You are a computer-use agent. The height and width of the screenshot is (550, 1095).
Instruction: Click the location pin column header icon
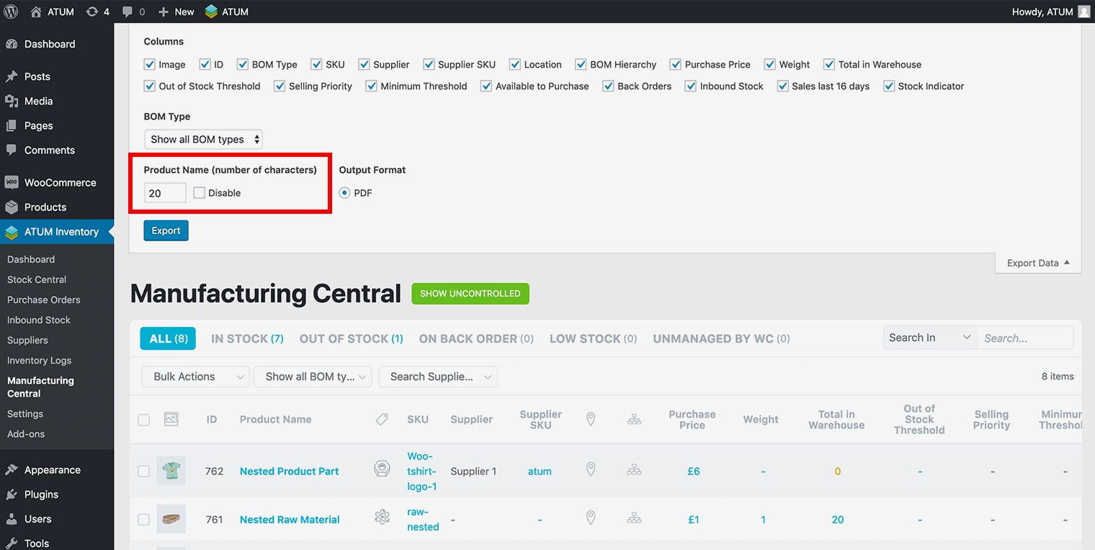pyautogui.click(x=591, y=419)
